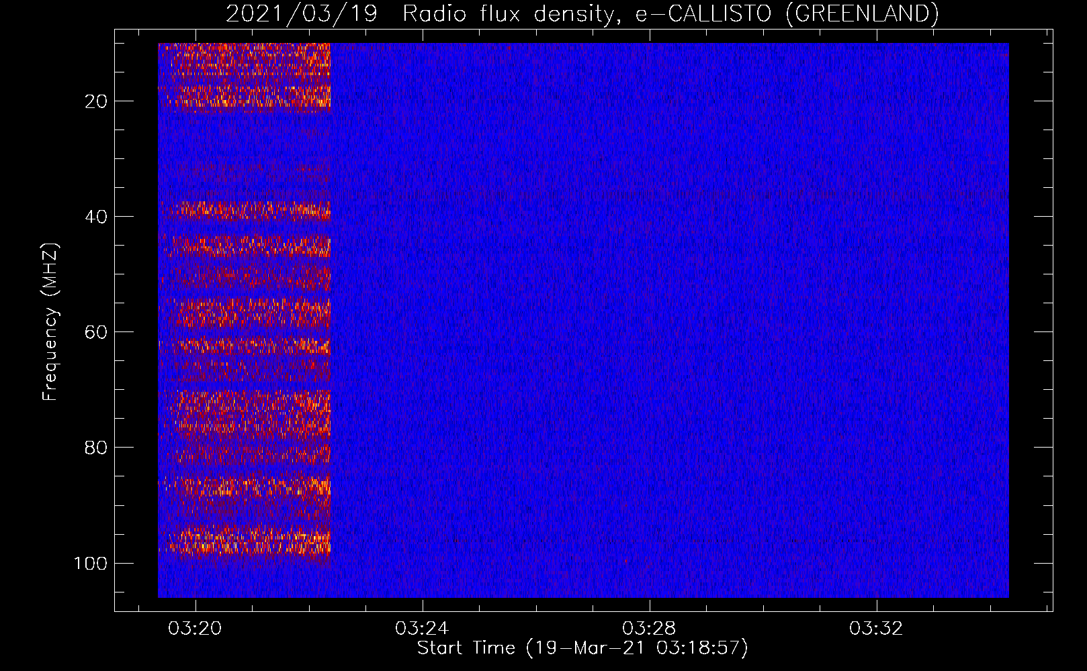Click the 03:28 time tick label
This screenshot has height=671, width=1087.
tap(649, 629)
